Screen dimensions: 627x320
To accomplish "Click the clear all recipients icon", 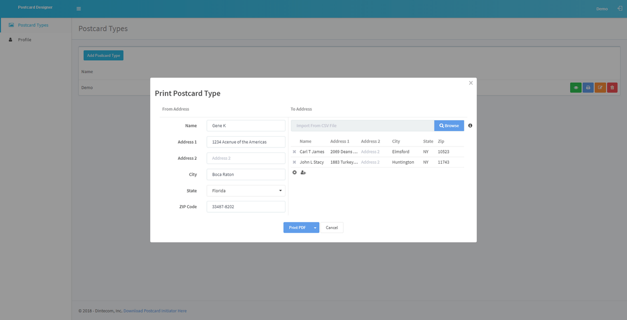I will tap(294, 172).
